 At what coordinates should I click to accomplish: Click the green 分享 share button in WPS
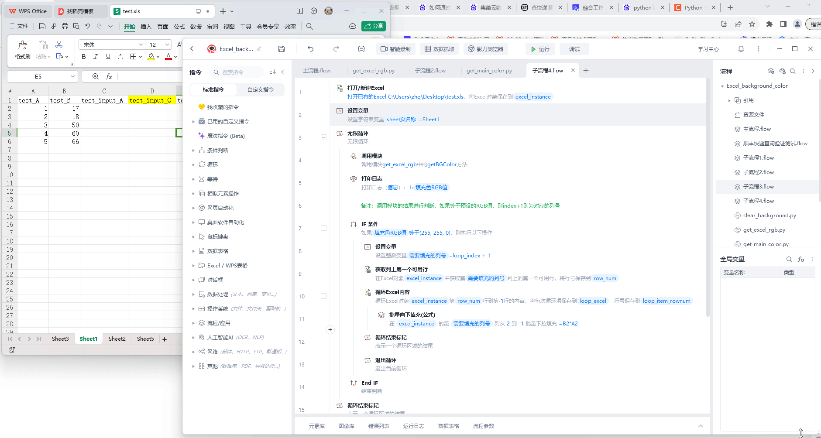click(x=374, y=26)
